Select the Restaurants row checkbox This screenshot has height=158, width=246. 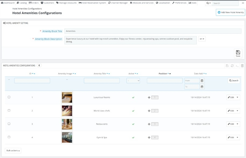pyautogui.click(x=9, y=124)
